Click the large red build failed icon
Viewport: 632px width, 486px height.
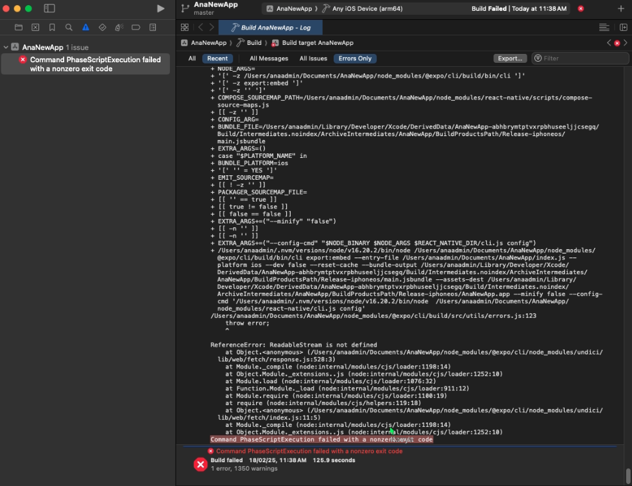click(x=200, y=465)
